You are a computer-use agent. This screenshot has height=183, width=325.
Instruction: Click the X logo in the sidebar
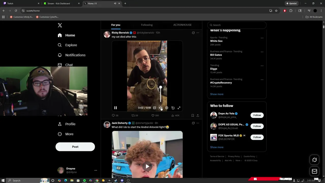point(60,25)
